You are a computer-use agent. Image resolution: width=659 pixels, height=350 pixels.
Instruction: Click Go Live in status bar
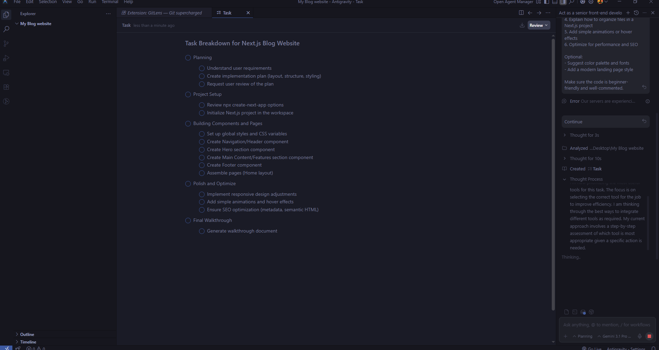[592, 348]
